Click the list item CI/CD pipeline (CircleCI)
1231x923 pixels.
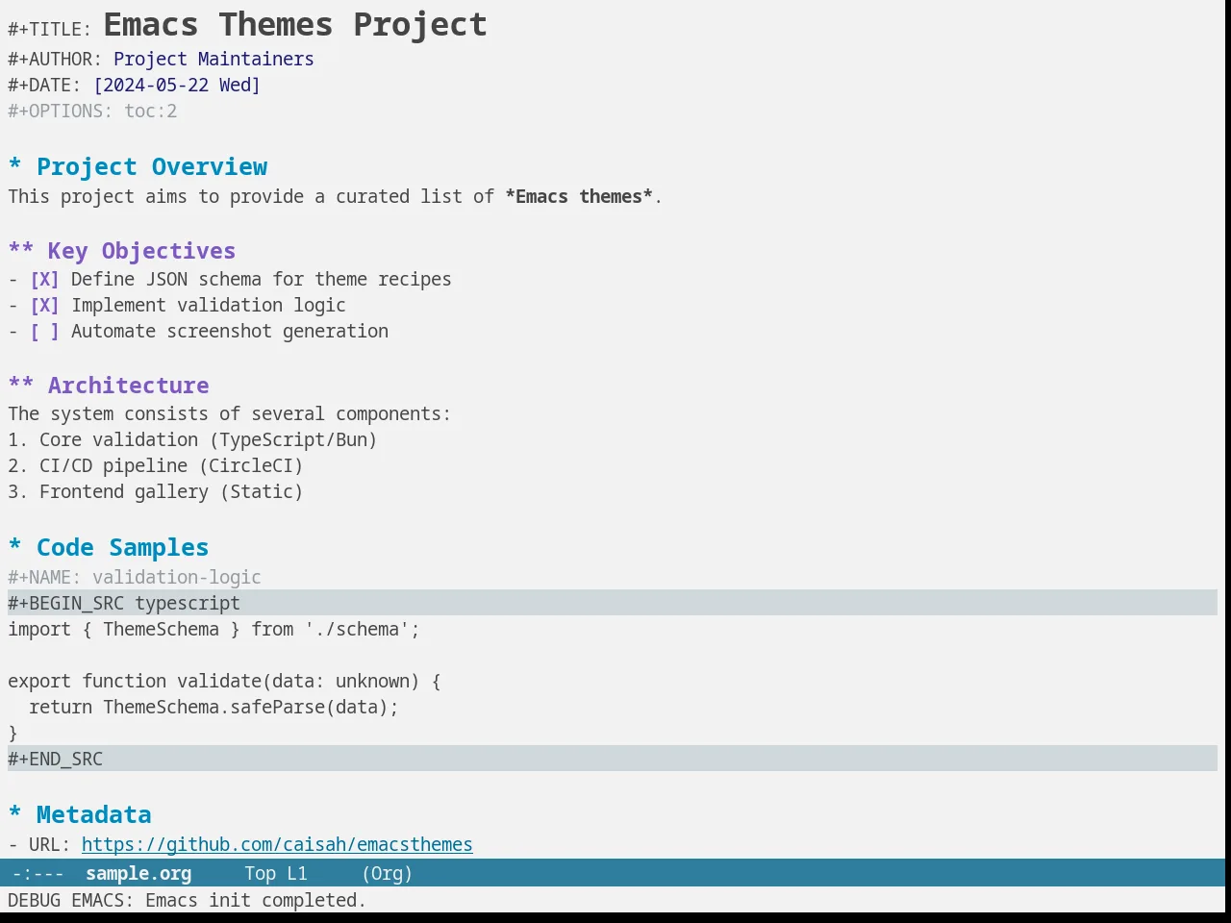pyautogui.click(x=171, y=466)
